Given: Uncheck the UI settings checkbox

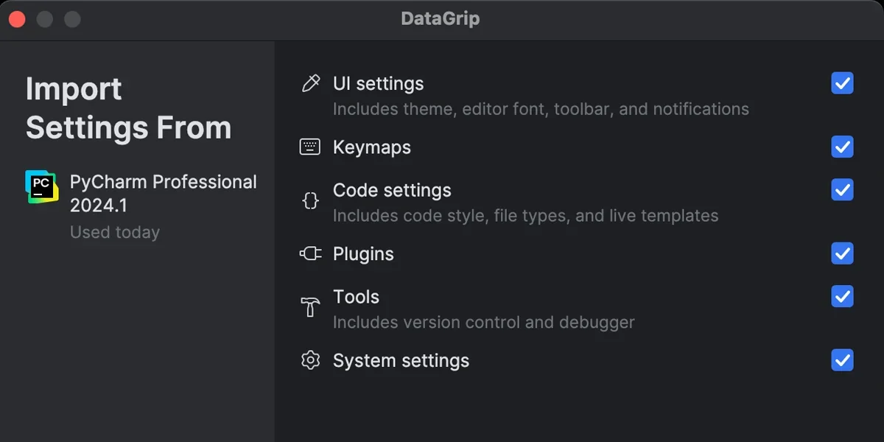Looking at the screenshot, I should [842, 83].
